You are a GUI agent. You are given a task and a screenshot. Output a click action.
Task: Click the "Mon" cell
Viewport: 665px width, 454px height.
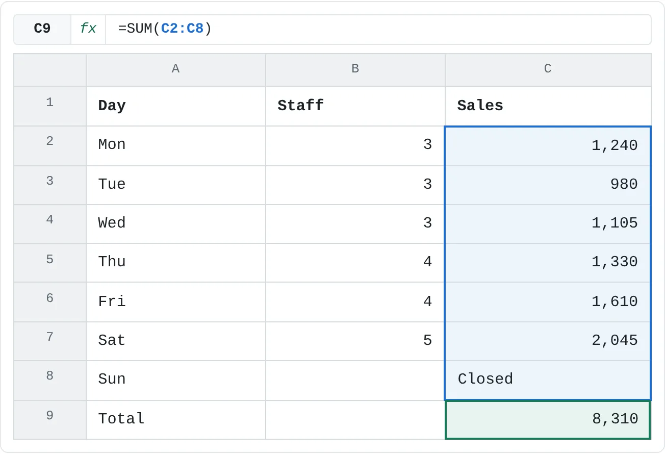176,145
